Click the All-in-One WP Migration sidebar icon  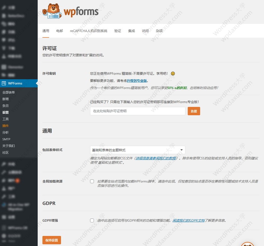(x=4, y=205)
